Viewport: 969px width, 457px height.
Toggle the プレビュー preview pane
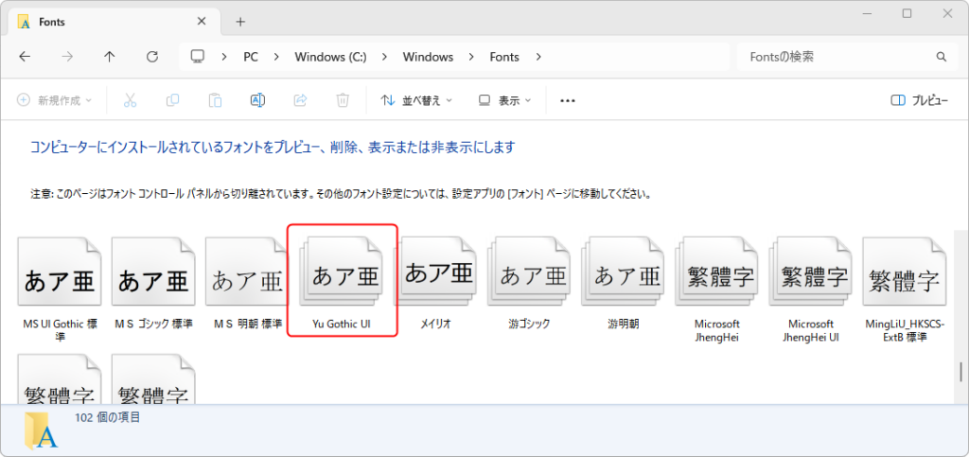[920, 100]
